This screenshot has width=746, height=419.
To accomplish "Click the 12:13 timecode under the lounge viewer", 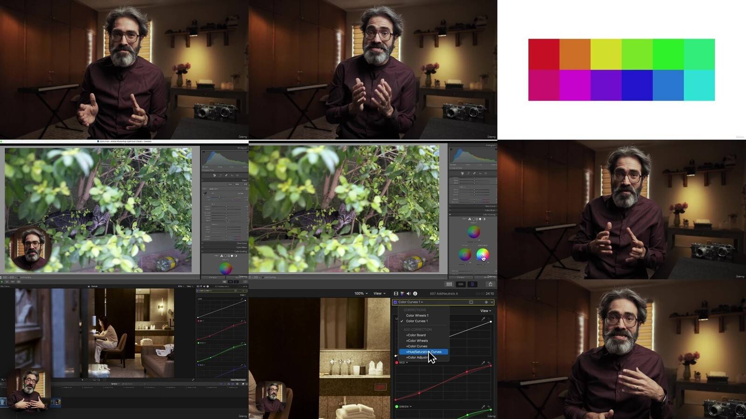I will (x=96, y=380).
